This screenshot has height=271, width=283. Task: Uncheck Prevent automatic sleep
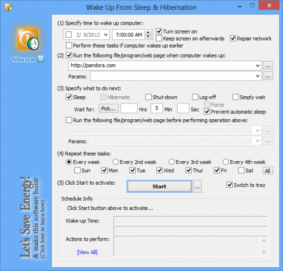click(207, 112)
